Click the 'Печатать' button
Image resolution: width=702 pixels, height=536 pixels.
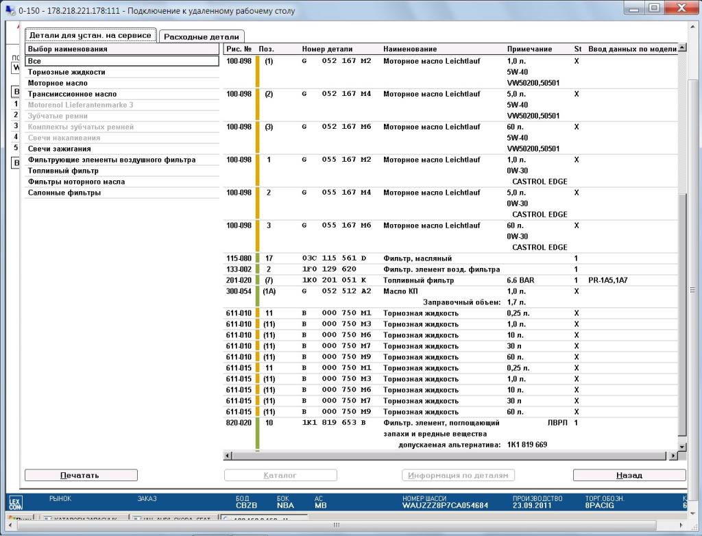click(81, 475)
